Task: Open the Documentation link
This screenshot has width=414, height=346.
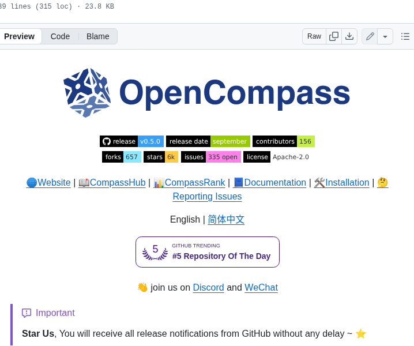Action: [x=269, y=182]
